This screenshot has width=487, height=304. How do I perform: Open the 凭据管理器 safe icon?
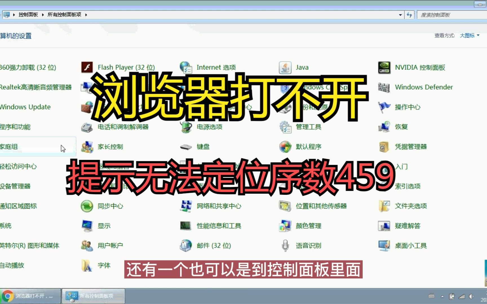pos(384,147)
